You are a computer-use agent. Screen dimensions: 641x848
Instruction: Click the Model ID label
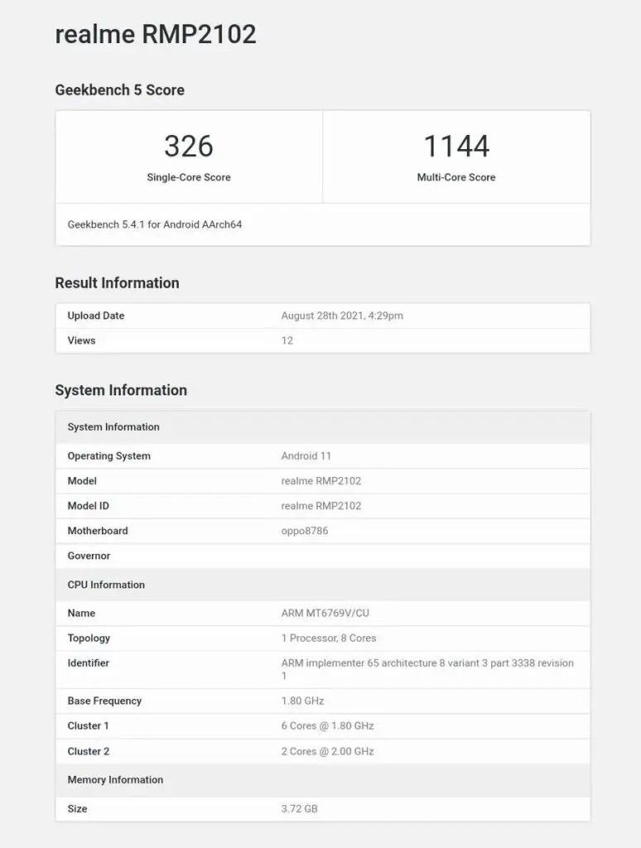pos(88,506)
